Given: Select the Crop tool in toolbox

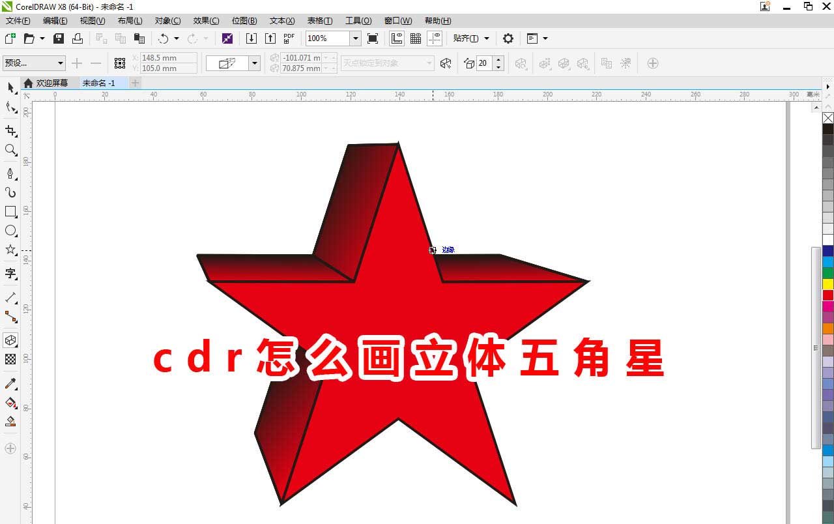Looking at the screenshot, I should [10, 131].
